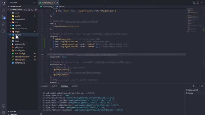Open the new terminal dropdown arrow
205x115 pixels.
point(196,86)
